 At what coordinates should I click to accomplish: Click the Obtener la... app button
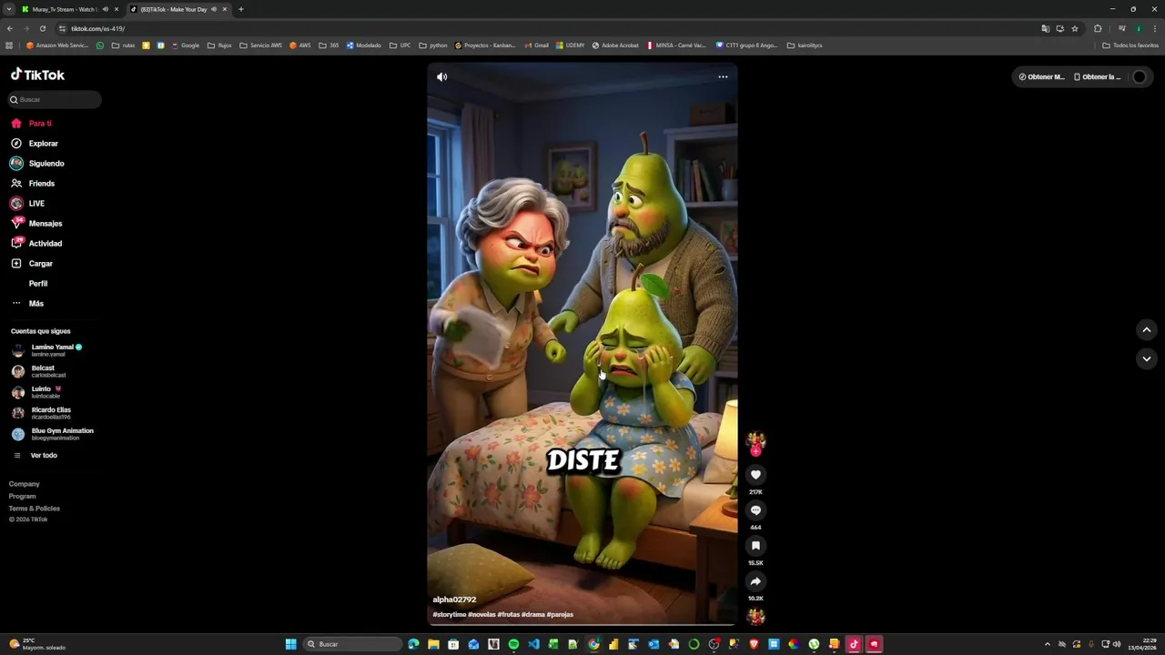pyautogui.click(x=1098, y=77)
